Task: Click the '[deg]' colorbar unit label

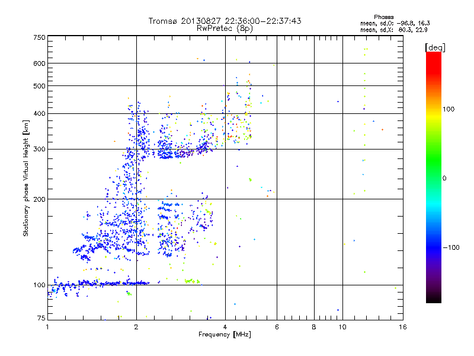Action: (435, 47)
